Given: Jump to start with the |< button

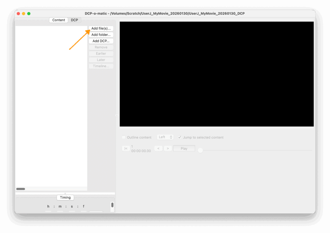Looking at the screenshot, I should [x=126, y=149].
